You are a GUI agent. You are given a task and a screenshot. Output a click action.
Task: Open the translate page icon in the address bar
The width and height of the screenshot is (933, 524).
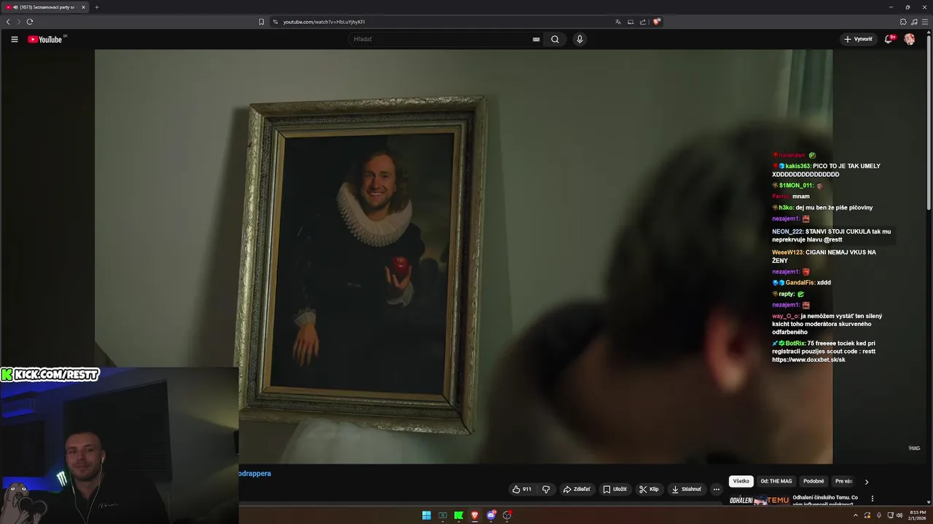click(618, 22)
